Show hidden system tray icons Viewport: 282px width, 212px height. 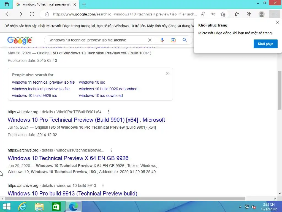240,207
